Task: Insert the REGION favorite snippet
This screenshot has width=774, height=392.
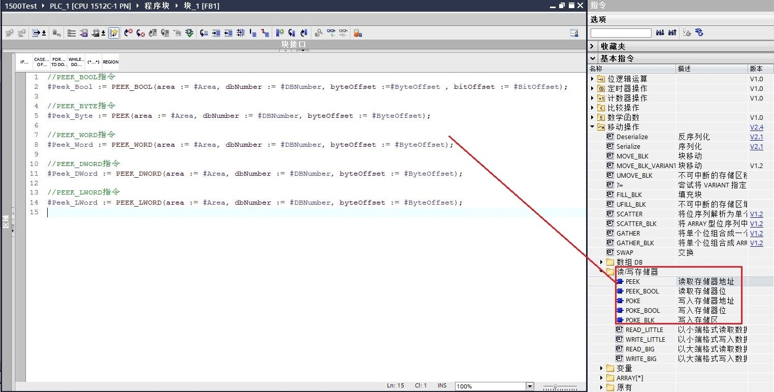Action: click(110, 62)
